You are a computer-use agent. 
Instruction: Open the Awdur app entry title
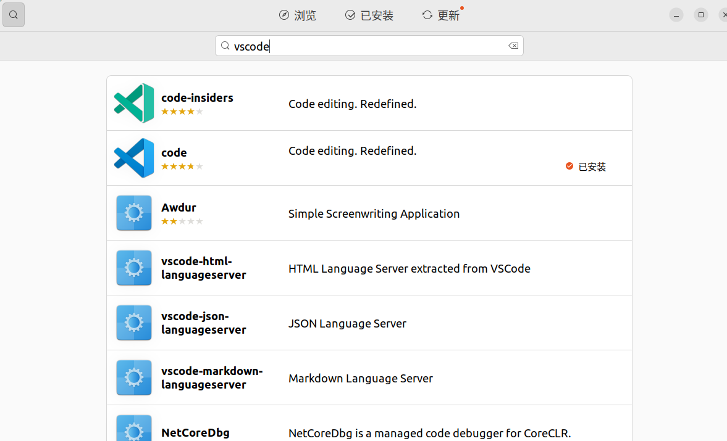coord(179,207)
